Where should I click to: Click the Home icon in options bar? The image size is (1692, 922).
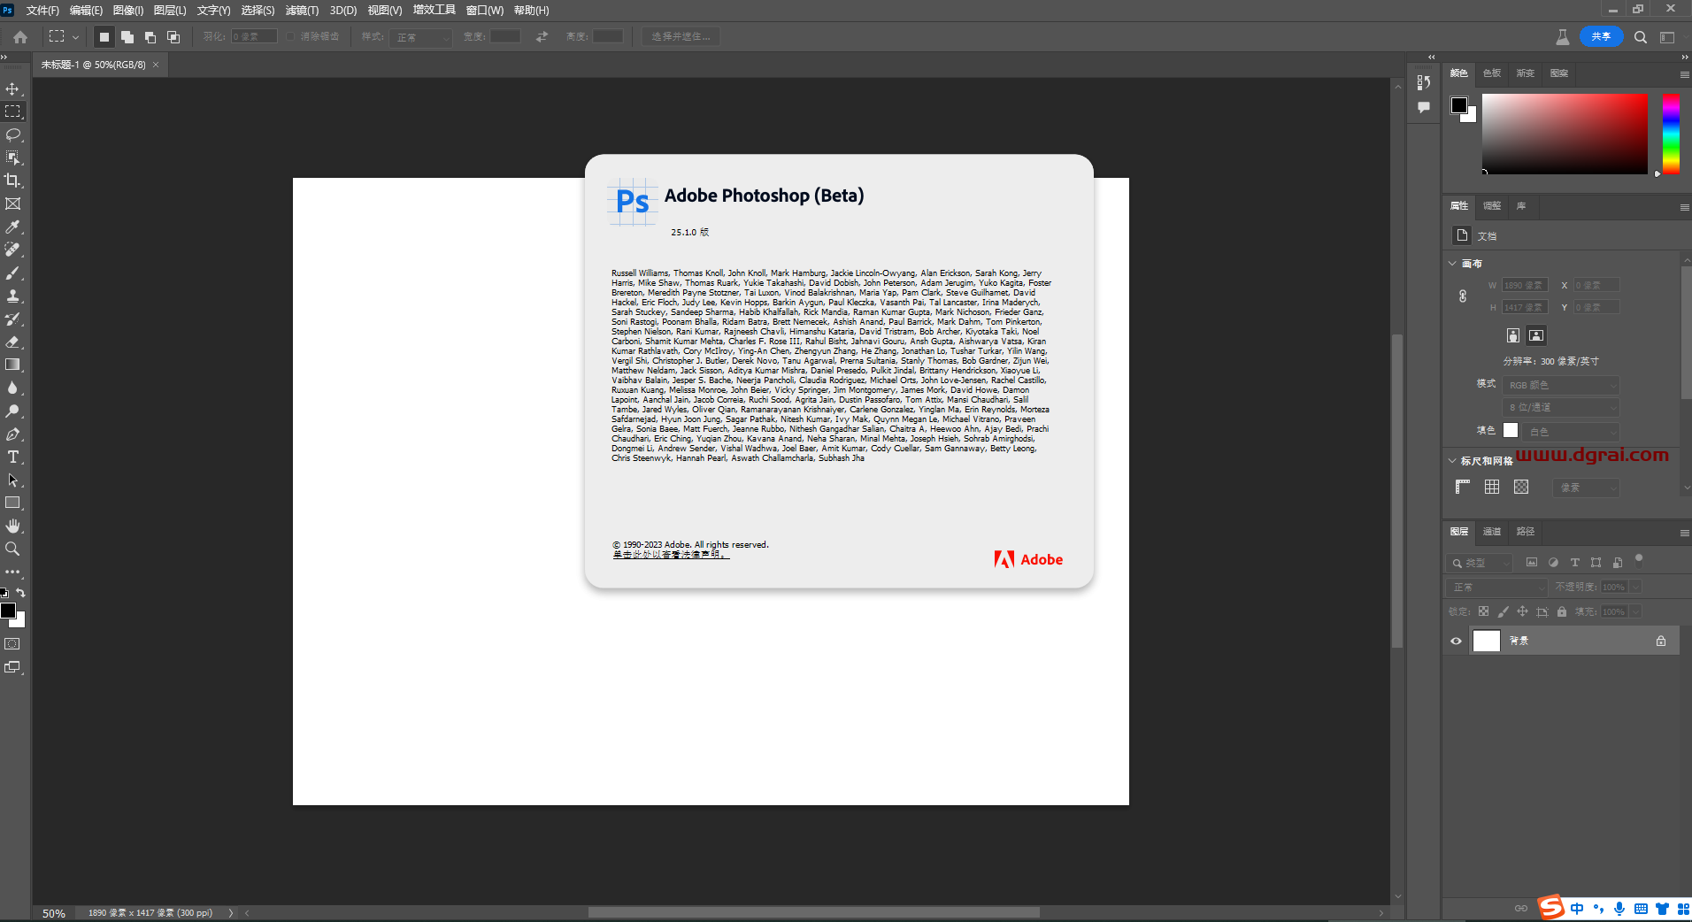pos(20,37)
